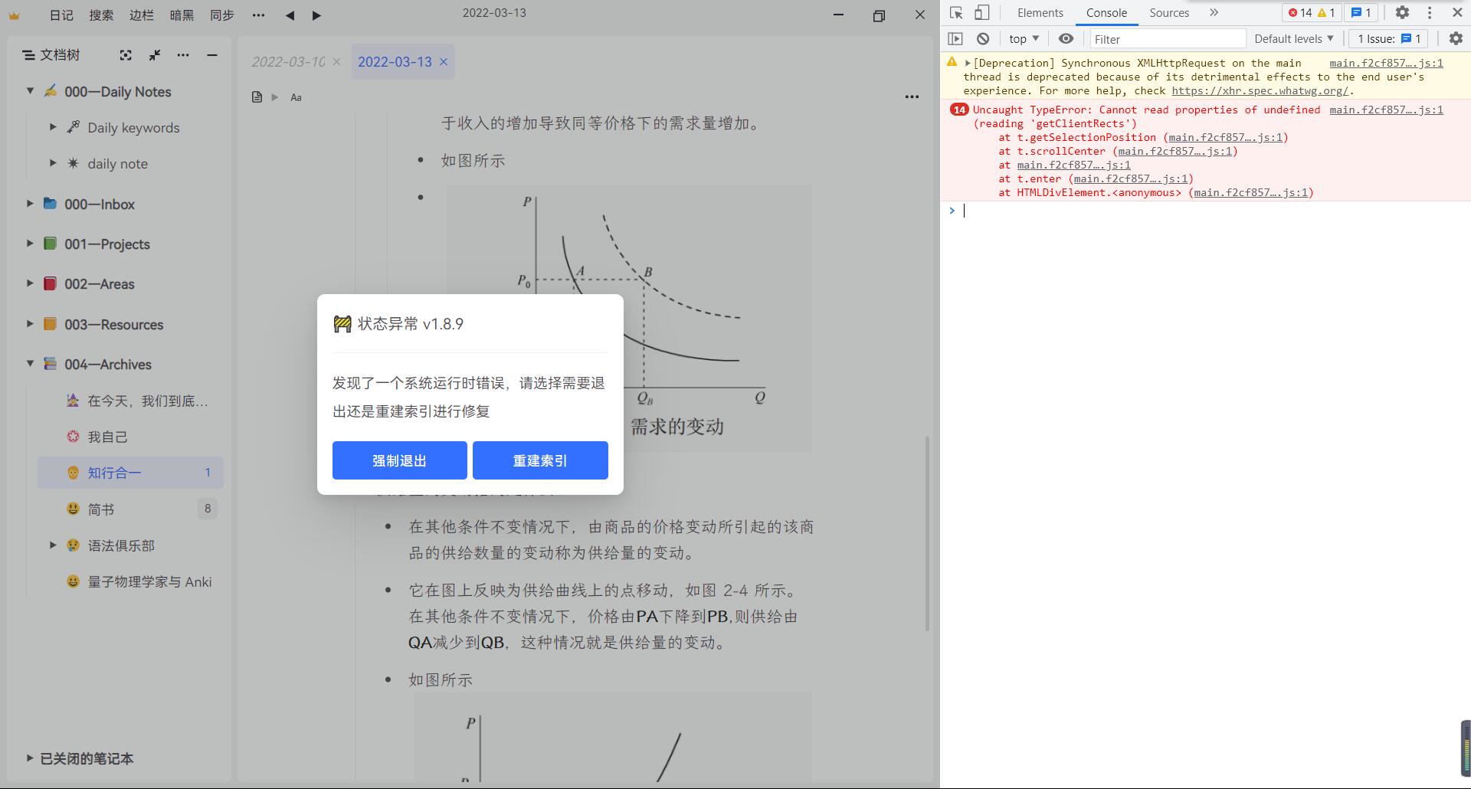Open the 2022-03-10 document tab

(x=288, y=61)
